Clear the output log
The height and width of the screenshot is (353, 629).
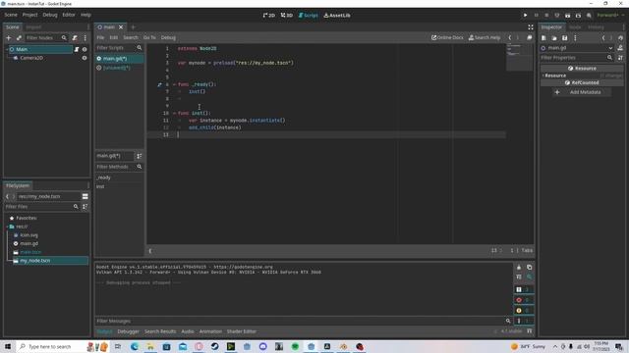click(519, 268)
